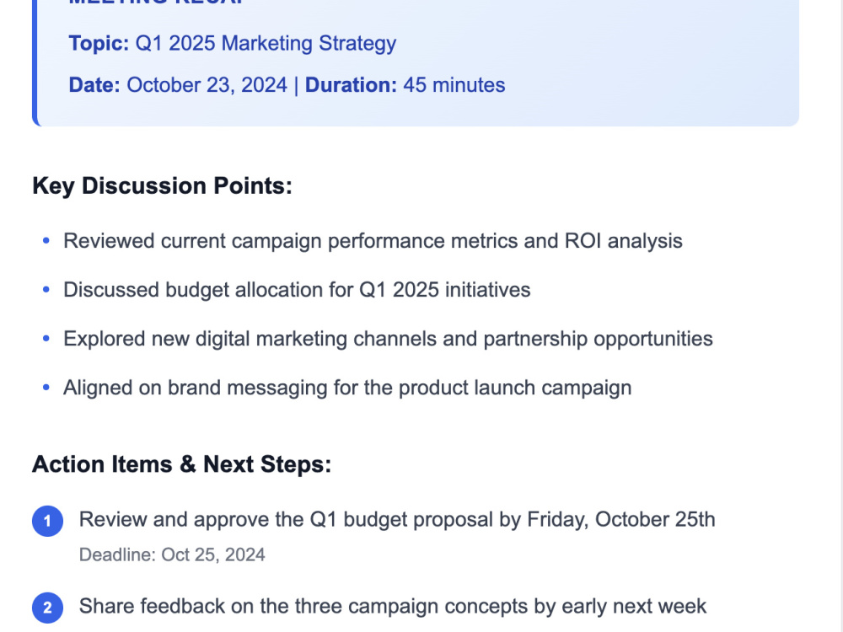Viewport: 843px width, 632px height.
Task: Click the 'Key Discussion Points:' heading
Action: pyautogui.click(x=163, y=186)
